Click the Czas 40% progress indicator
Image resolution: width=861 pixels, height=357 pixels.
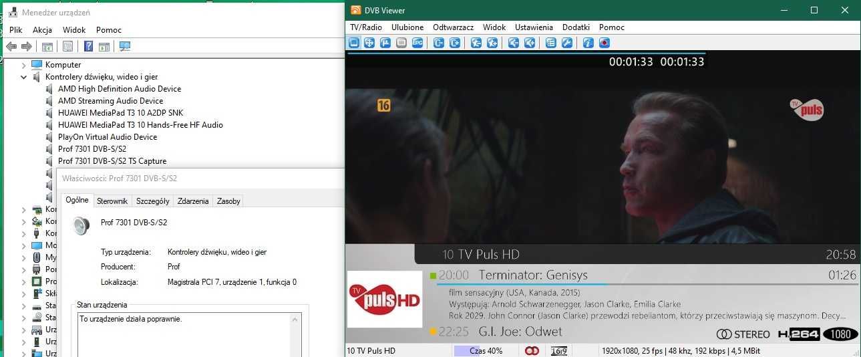[486, 351]
